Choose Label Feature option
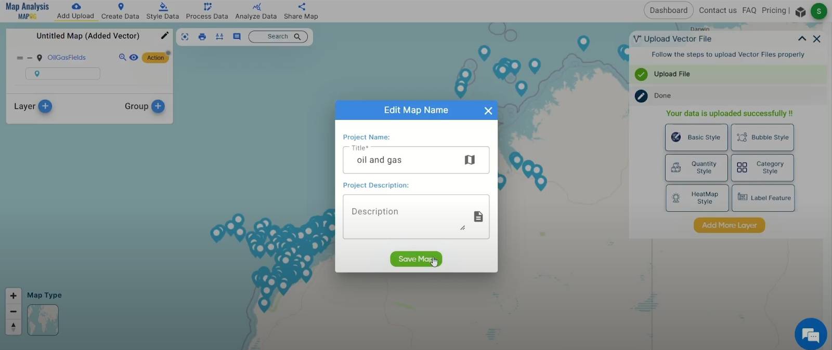Image resolution: width=832 pixels, height=350 pixels. coord(763,198)
